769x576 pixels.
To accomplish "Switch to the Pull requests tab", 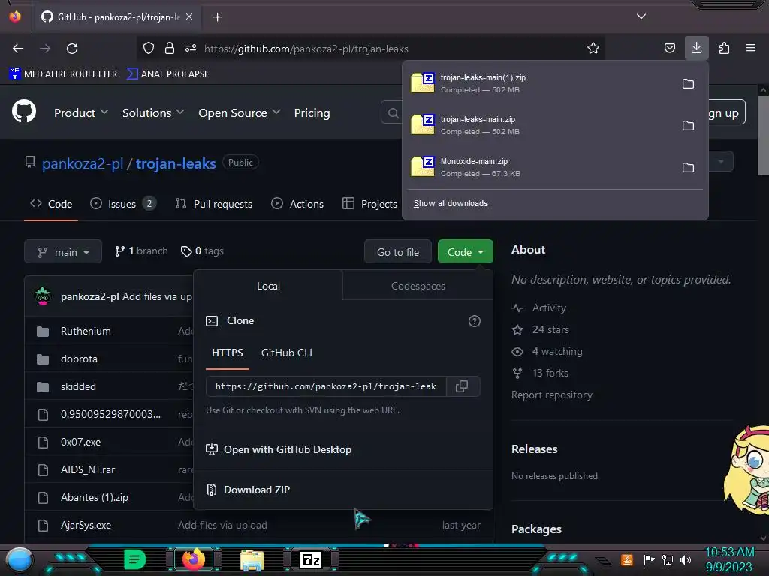I will [x=214, y=204].
